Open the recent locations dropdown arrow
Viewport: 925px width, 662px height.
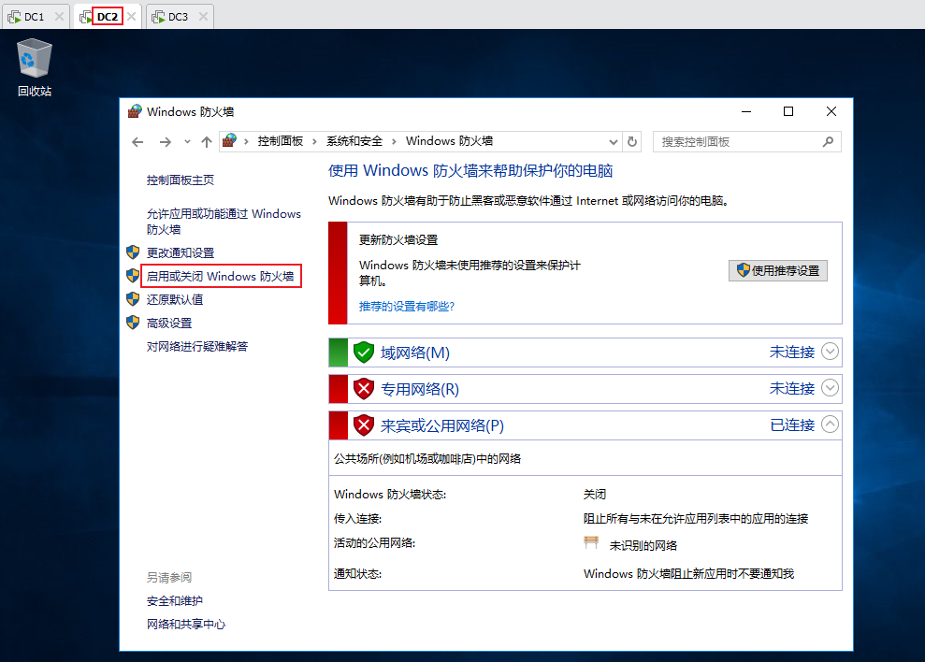[187, 142]
